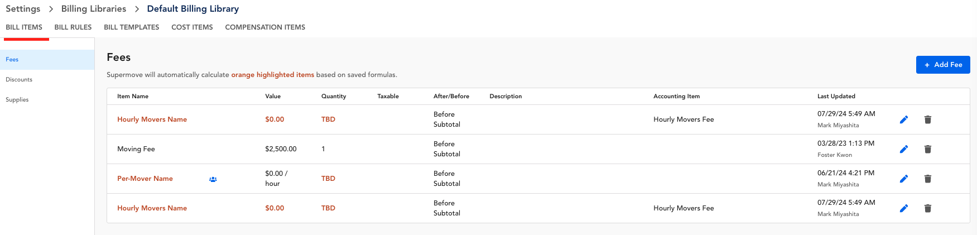The height and width of the screenshot is (235, 977).
Task: Click the Taxable column header
Action: pos(388,97)
